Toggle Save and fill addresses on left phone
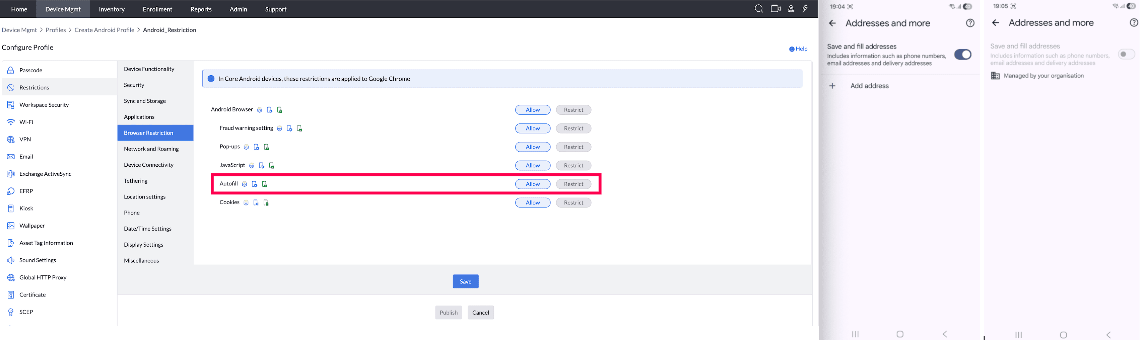The width and height of the screenshot is (1143, 340). pyautogui.click(x=963, y=55)
